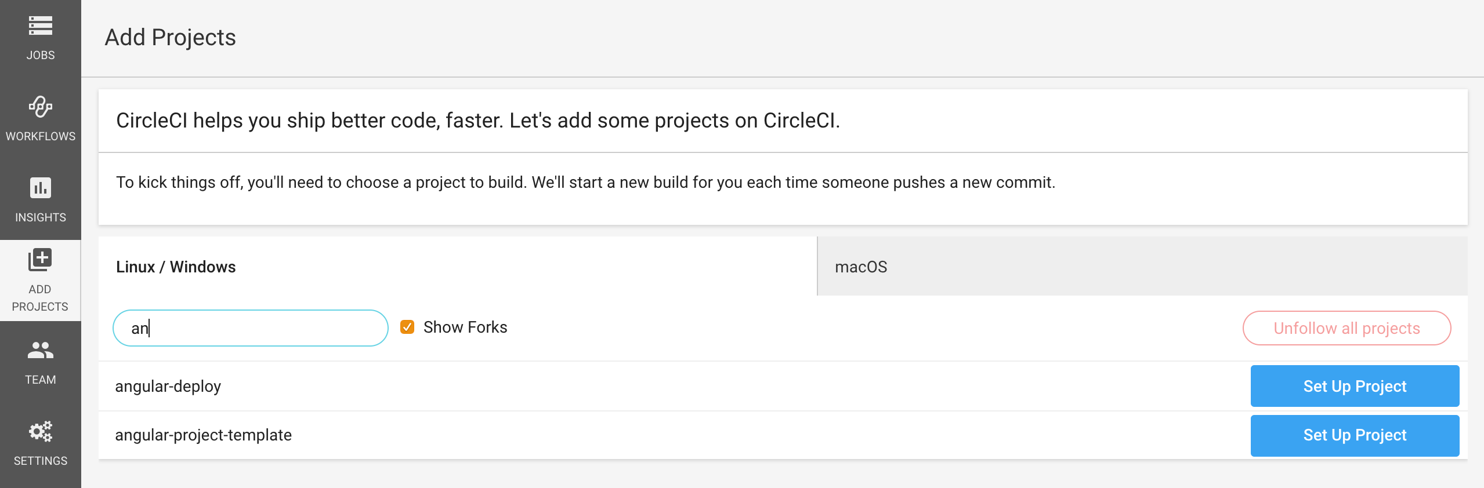Open the Jobs page from the sidebar

coord(39,26)
